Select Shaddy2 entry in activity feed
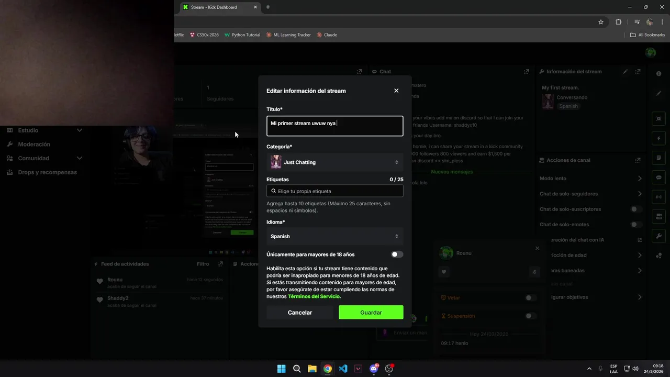Image resolution: width=670 pixels, height=377 pixels. click(160, 301)
